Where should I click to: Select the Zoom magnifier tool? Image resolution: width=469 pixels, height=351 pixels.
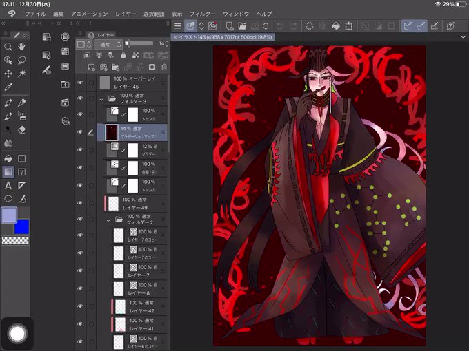click(8, 47)
